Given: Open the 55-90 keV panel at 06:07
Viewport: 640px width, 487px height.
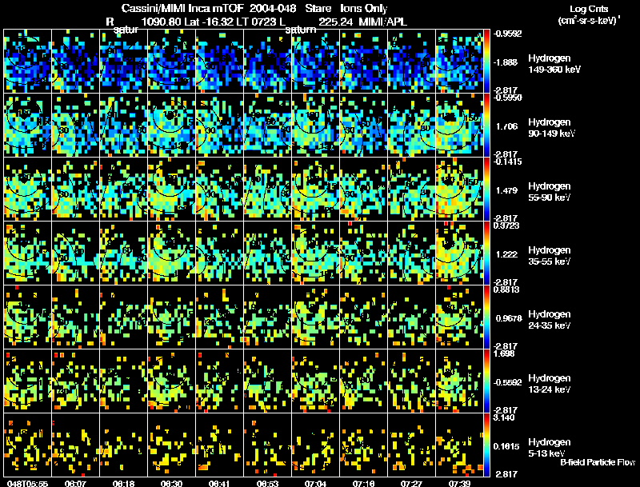Looking at the screenshot, I should coord(75,190).
